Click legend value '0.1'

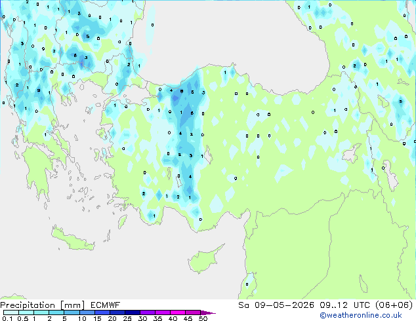pyautogui.click(x=7, y=318)
